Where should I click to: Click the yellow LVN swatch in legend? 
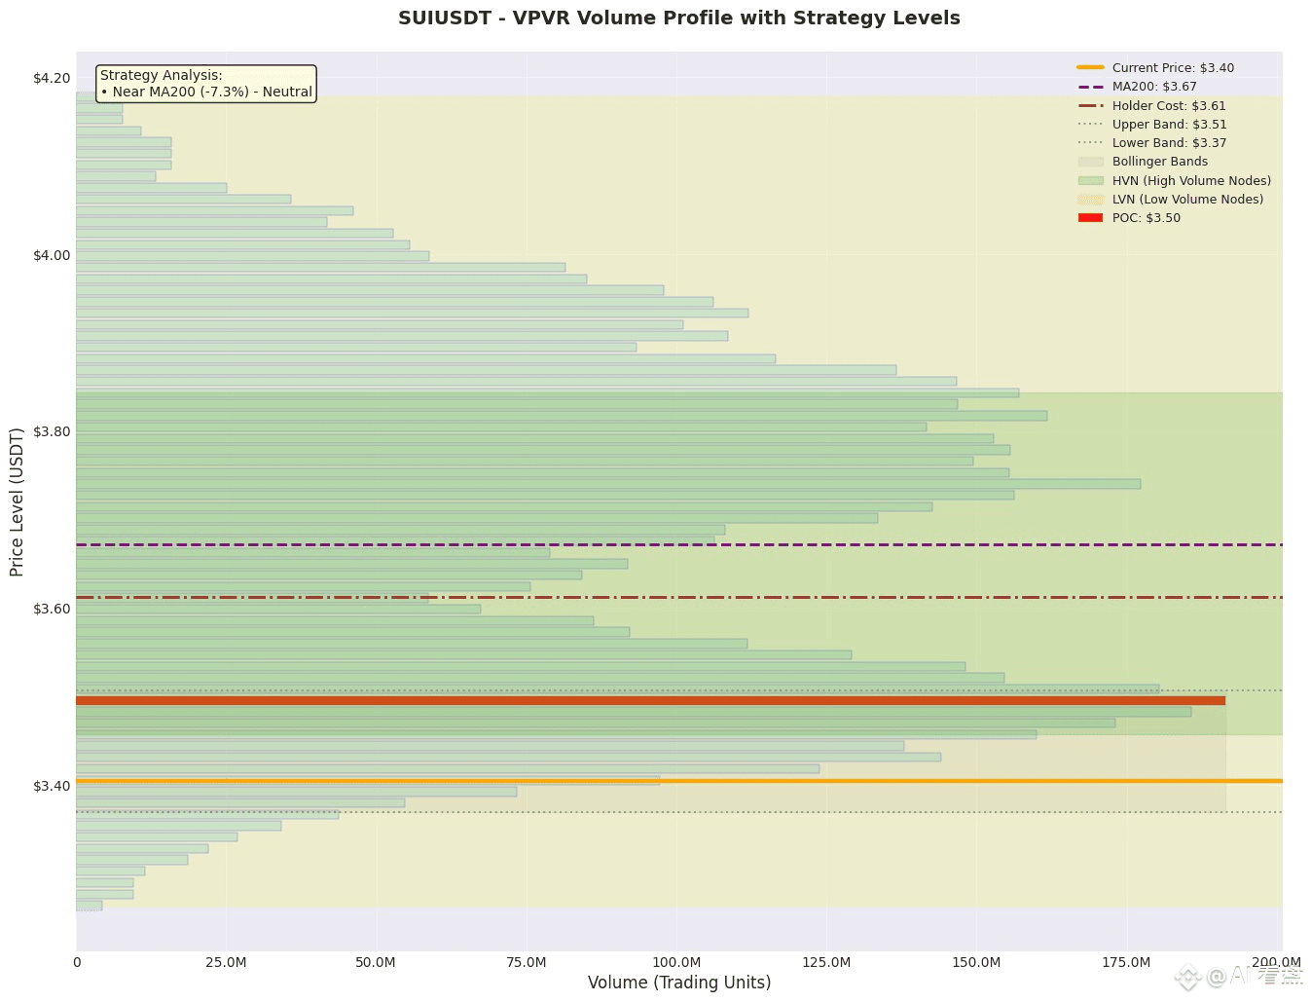point(1090,199)
